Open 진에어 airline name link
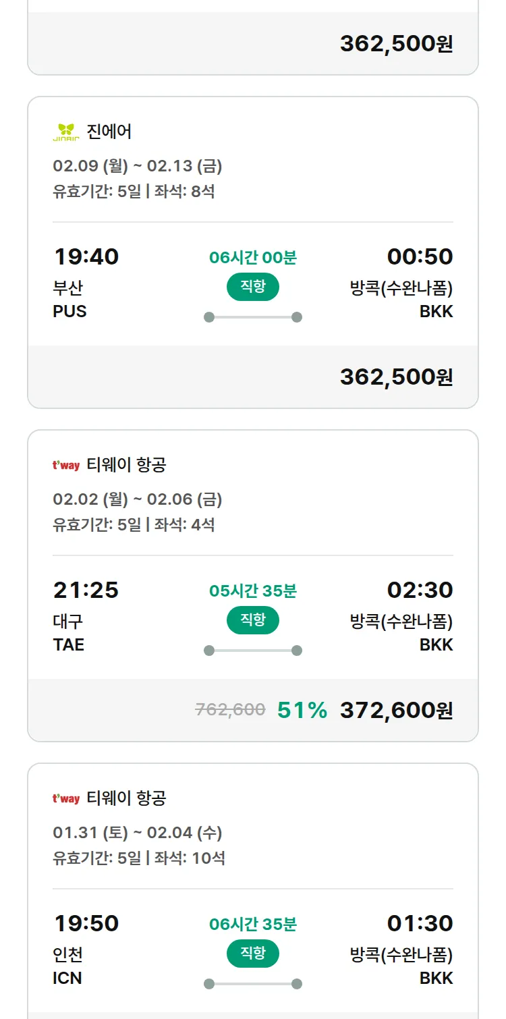Viewport: 506px width, 1019px height. (109, 132)
